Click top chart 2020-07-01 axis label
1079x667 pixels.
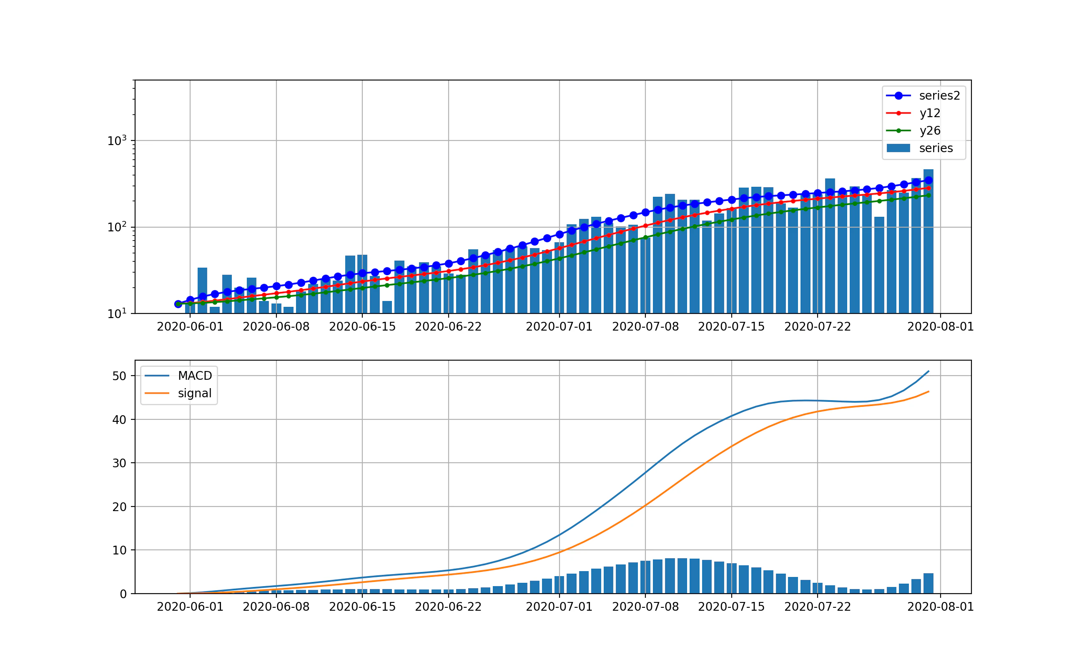click(560, 326)
